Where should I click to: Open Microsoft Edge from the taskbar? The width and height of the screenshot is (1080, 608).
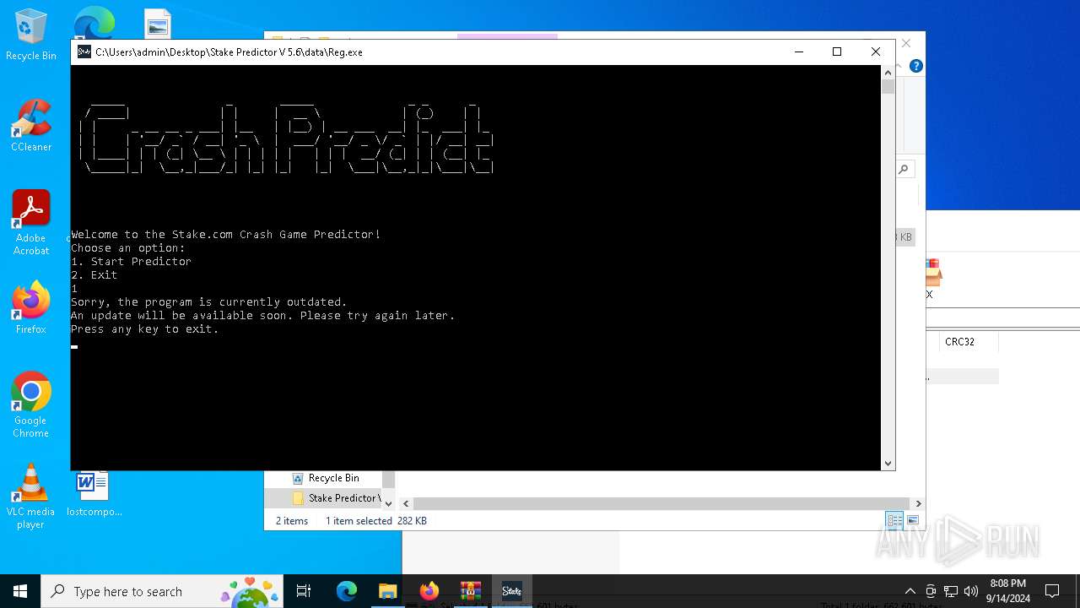pos(347,591)
